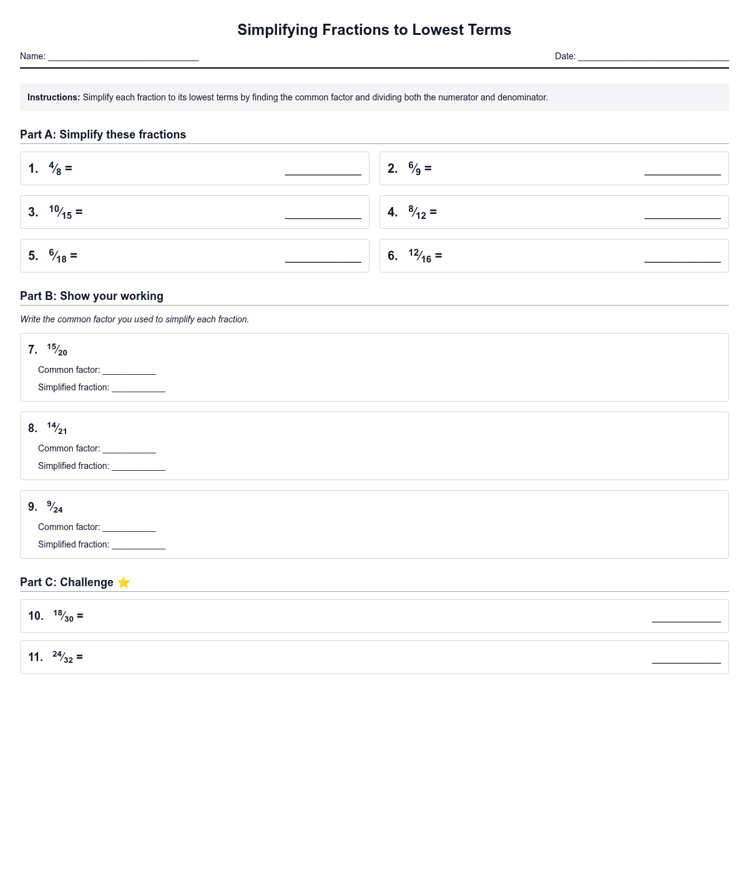The width and height of the screenshot is (749, 873).
Task: Click the answer line for question 11
Action: [x=686, y=658]
